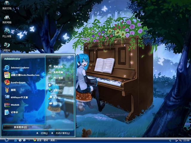
Task: Click 关闭计算机(U) shut down button
Action: (x=60, y=133)
